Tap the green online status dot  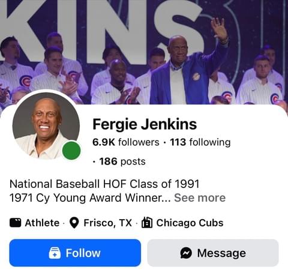[x=71, y=151]
